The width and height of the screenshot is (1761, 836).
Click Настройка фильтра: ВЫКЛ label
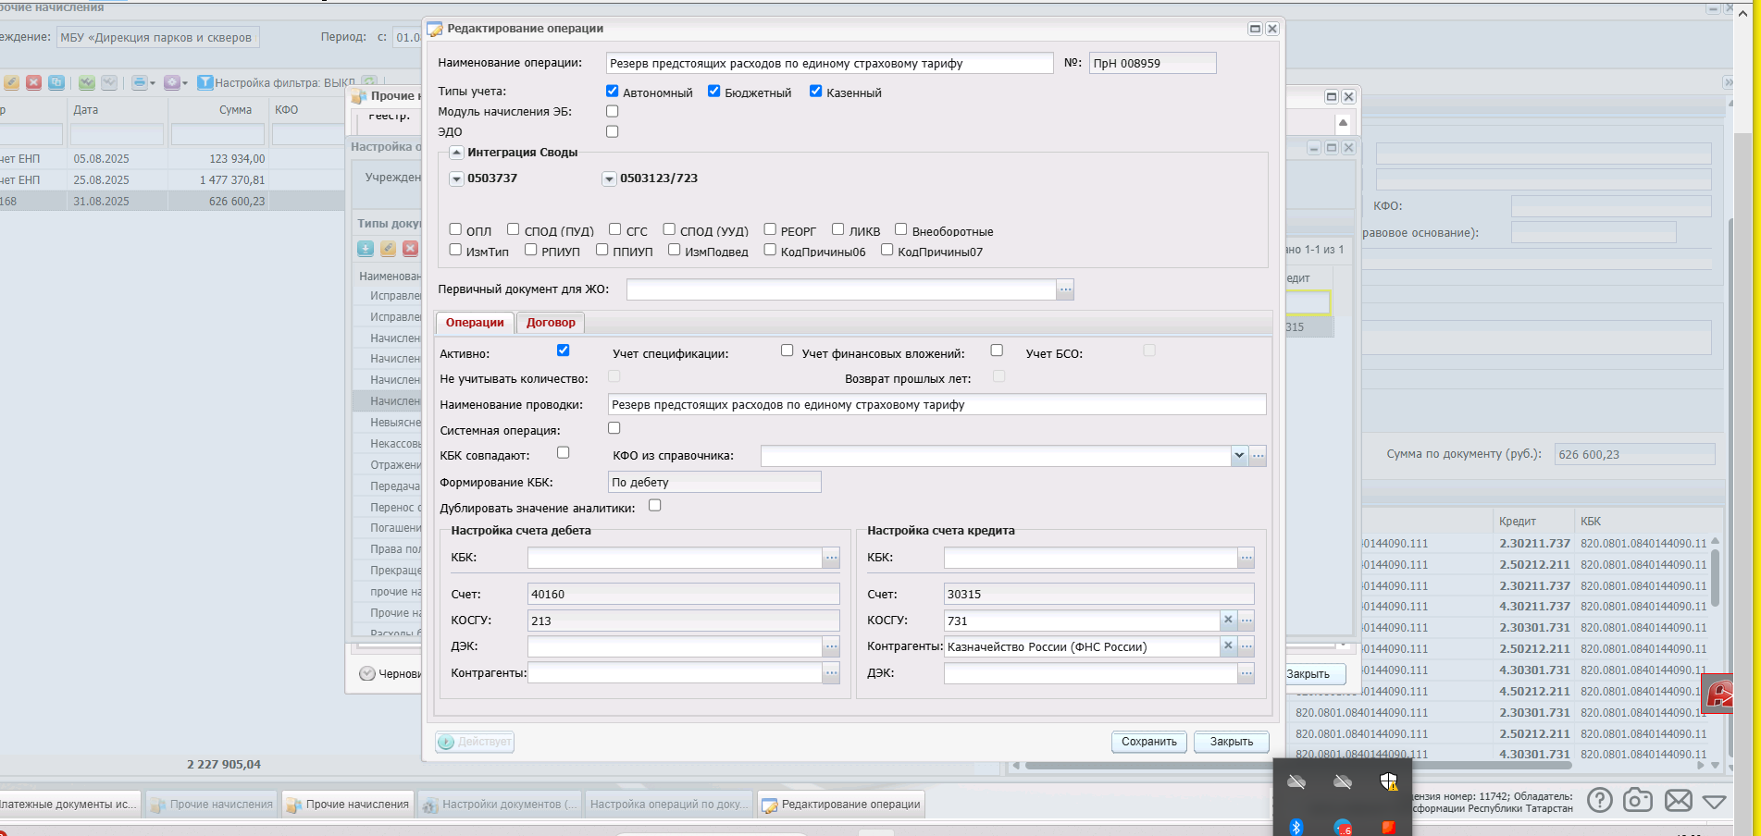click(x=285, y=83)
